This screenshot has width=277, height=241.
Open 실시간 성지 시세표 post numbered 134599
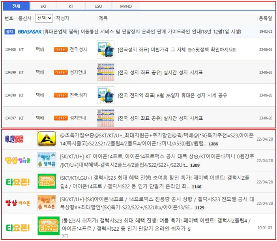point(160,72)
